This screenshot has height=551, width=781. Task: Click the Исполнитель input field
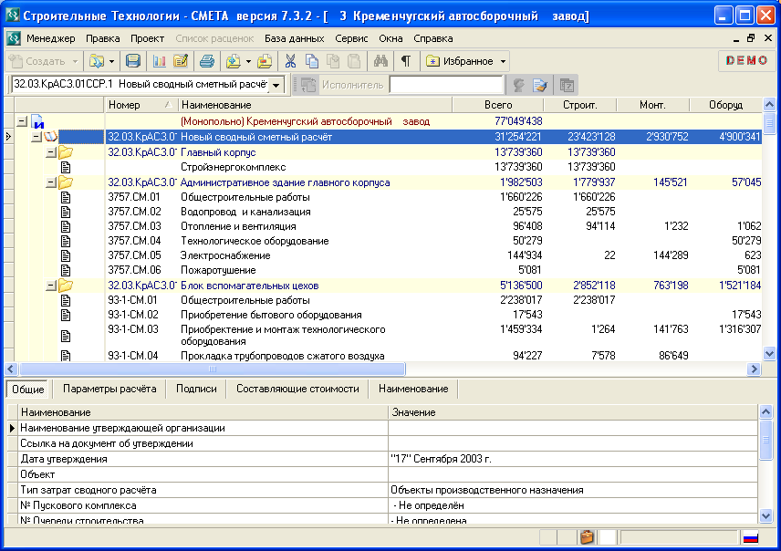point(445,85)
